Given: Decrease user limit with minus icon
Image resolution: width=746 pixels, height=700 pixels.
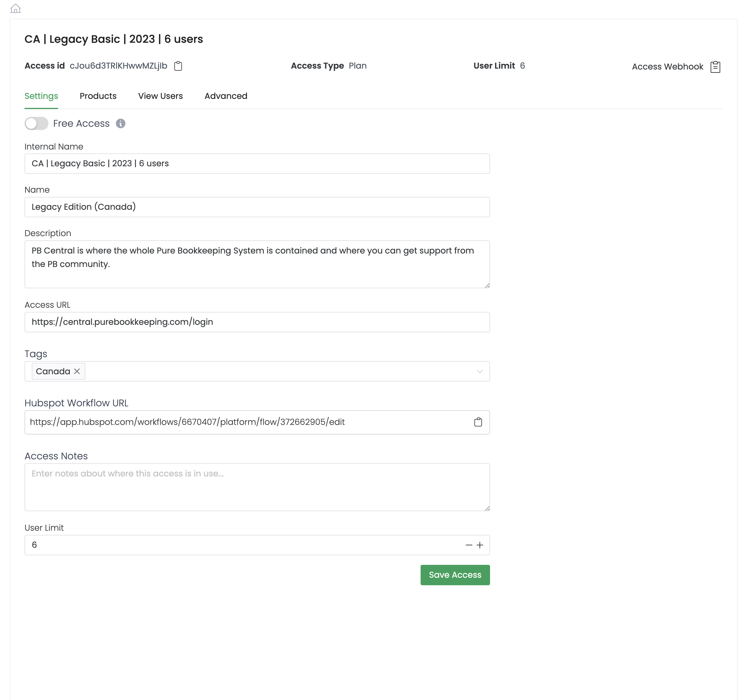Looking at the screenshot, I should click(469, 545).
